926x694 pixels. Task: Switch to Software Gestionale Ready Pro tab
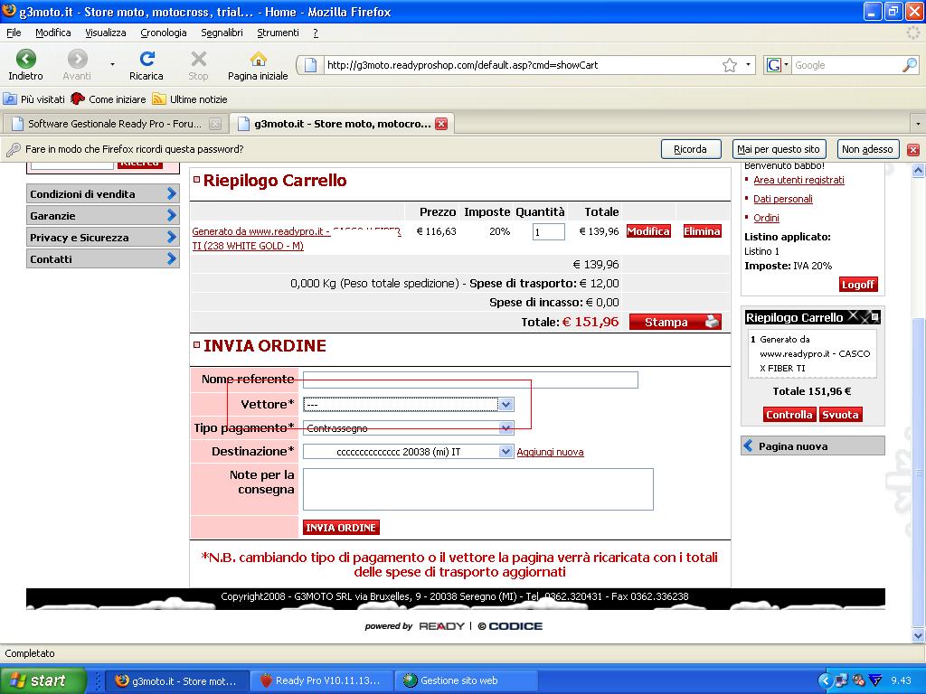point(115,123)
